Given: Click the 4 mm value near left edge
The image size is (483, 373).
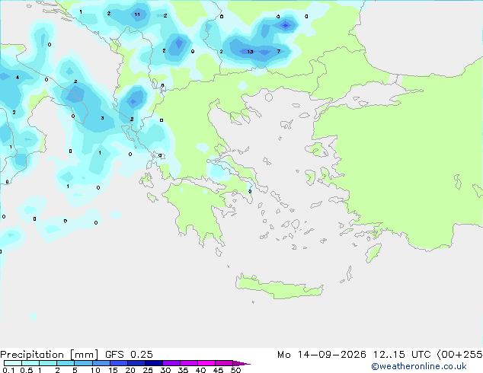Looking at the screenshot, I should tap(18, 77).
